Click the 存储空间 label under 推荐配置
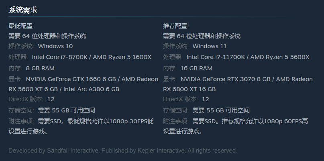 click(x=176, y=110)
